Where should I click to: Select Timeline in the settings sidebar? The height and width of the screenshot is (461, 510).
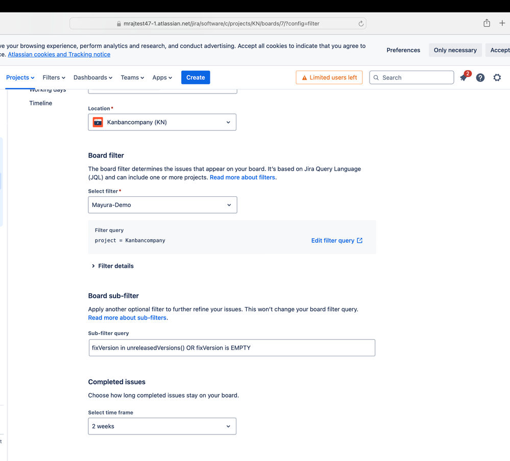(41, 103)
